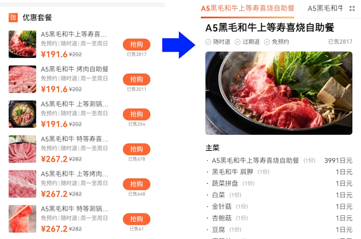Tap 抢购 for the 上等寿喜烧 package
361x239 pixels.
137,44
